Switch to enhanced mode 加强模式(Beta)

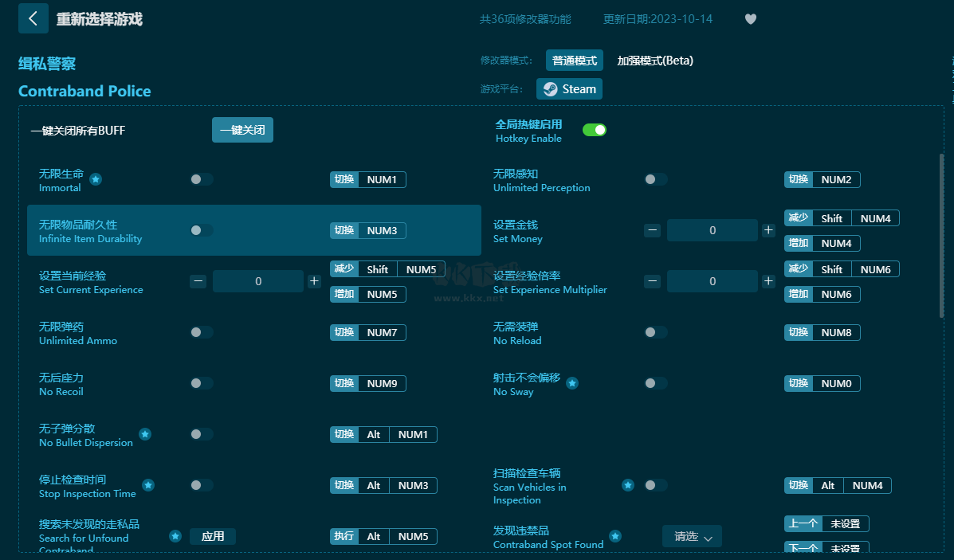654,61
